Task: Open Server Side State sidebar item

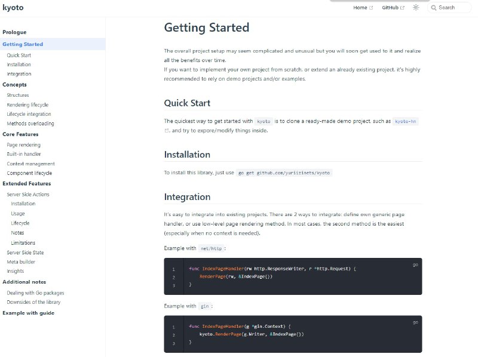Action: (25, 253)
